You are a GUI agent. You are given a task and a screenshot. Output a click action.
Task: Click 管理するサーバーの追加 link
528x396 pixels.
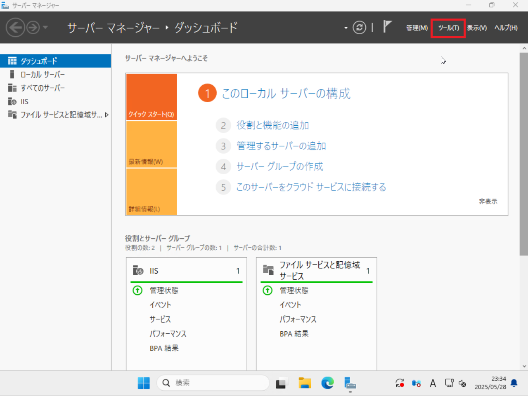tap(281, 146)
